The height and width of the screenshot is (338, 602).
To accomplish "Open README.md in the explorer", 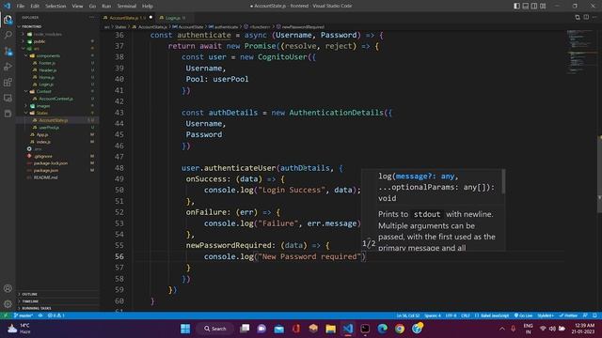I will click(45, 177).
